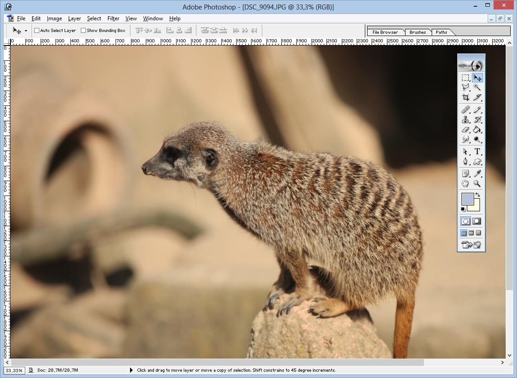517x378 pixels.
Task: Select the Eyedropper tool
Action: 477,173
